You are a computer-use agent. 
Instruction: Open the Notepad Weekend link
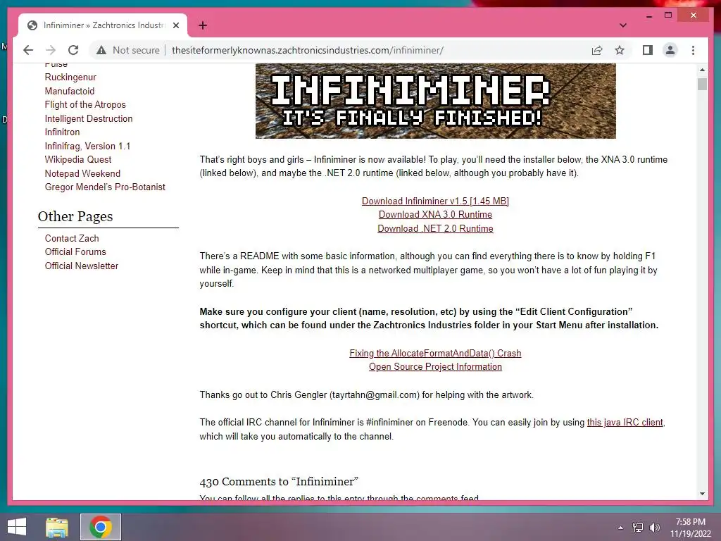82,173
